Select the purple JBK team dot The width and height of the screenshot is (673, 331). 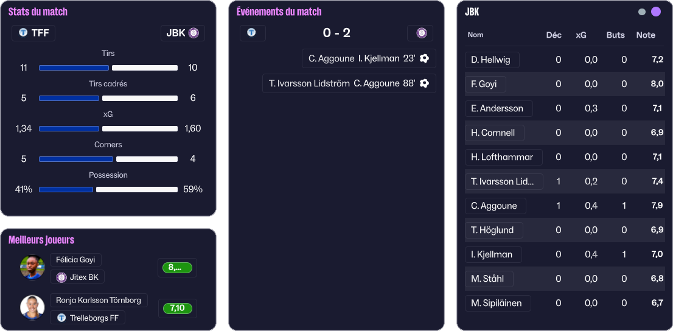(x=656, y=12)
